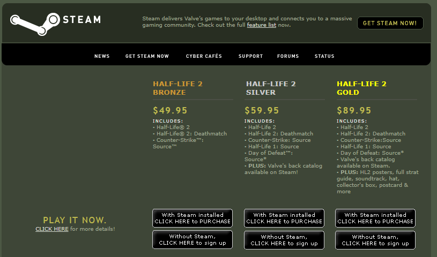Click the HALF-LIFE 2 SILVER heading
Screen dimensions: 437x257
(271, 88)
